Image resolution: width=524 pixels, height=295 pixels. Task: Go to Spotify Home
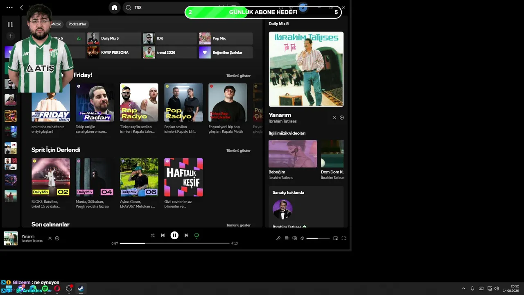[115, 7]
